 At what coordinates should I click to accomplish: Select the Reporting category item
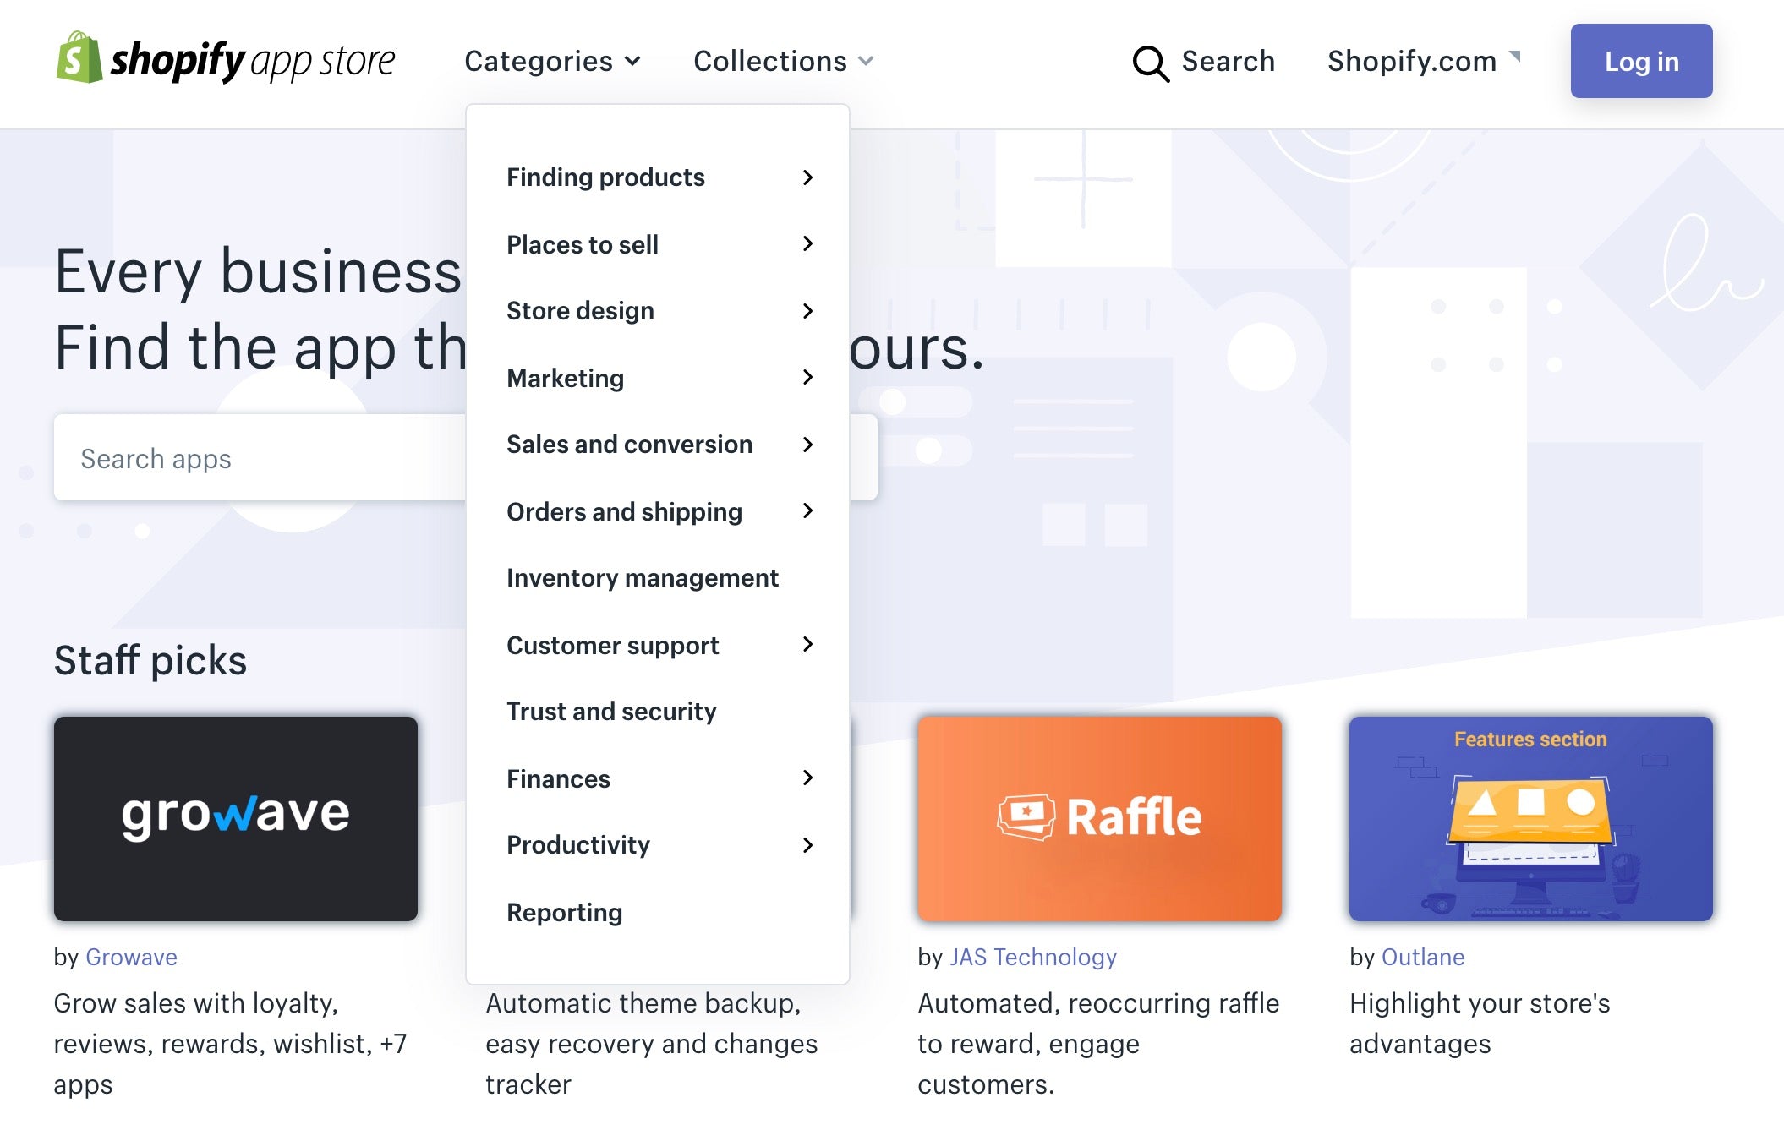(x=567, y=912)
